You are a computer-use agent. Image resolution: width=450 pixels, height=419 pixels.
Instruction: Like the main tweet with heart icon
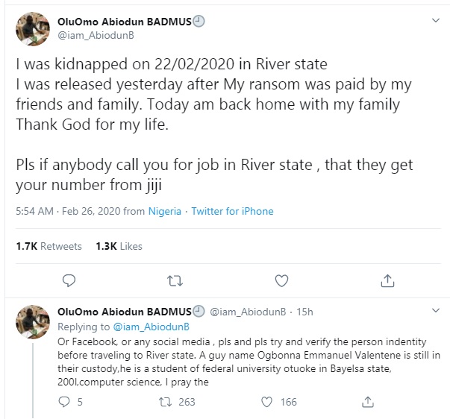281,280
